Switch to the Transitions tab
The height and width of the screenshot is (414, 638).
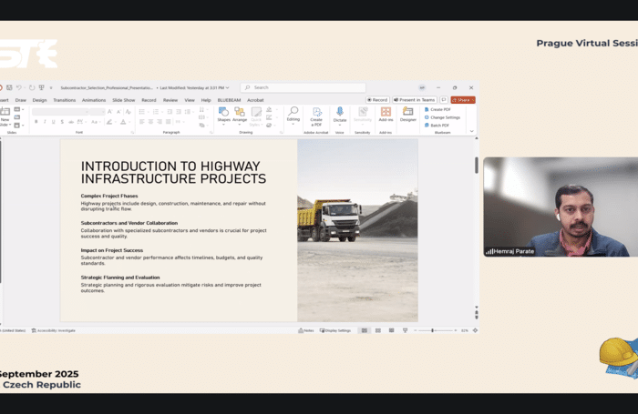coord(65,100)
